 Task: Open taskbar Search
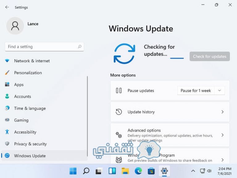tap(86, 171)
